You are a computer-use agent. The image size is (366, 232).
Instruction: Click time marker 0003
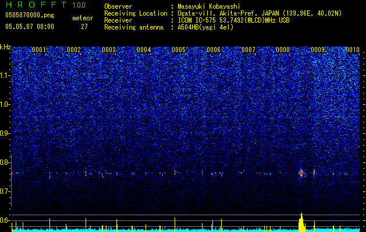pyautogui.click(x=109, y=50)
